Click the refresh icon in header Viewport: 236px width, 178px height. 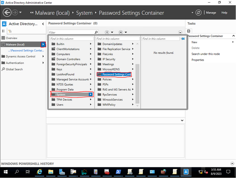[x=198, y=12]
